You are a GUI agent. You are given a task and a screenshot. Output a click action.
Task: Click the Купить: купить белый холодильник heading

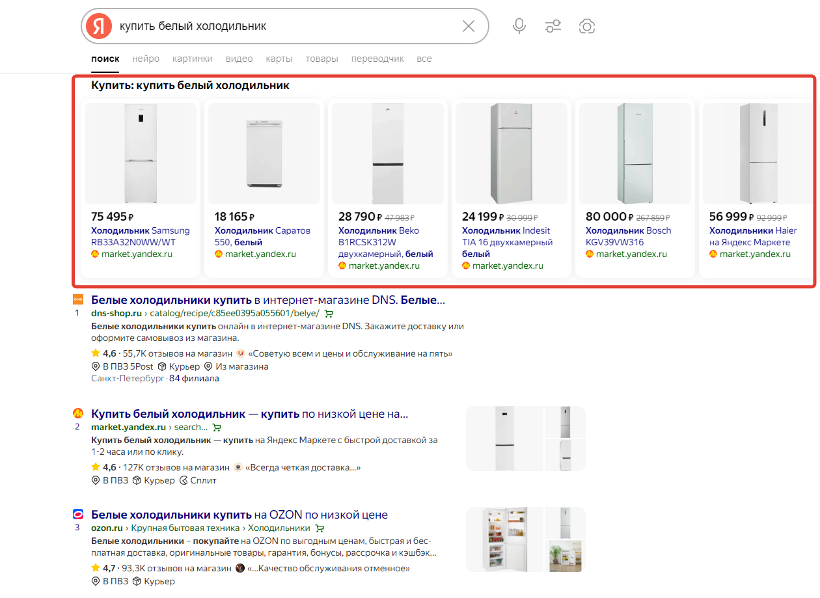coord(190,85)
